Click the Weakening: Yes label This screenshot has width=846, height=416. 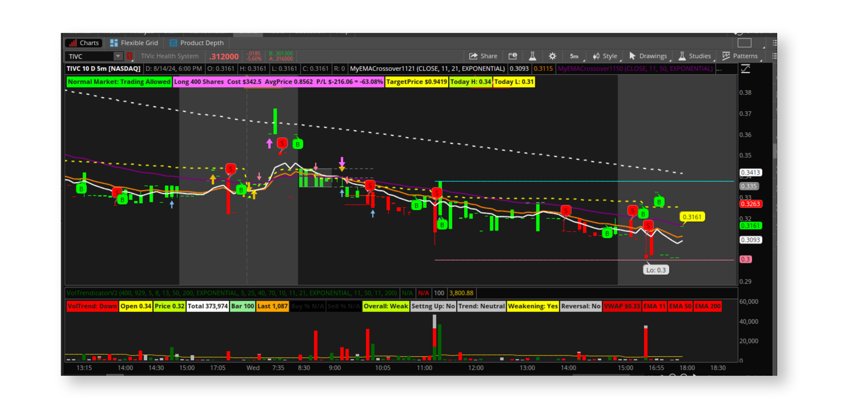[533, 306]
